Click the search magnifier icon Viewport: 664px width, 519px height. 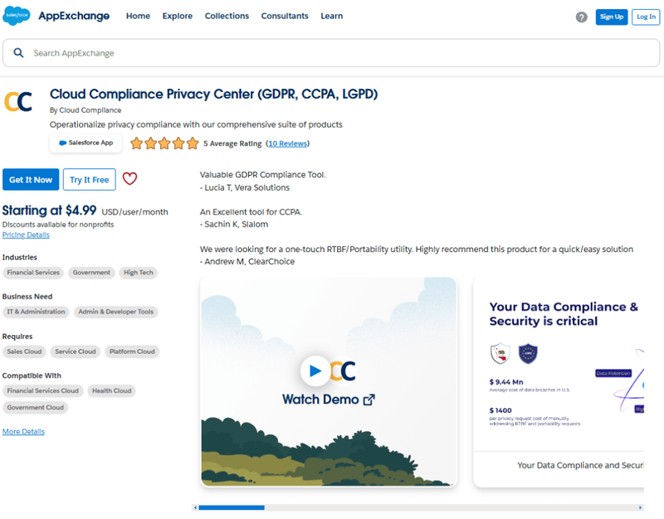18,53
